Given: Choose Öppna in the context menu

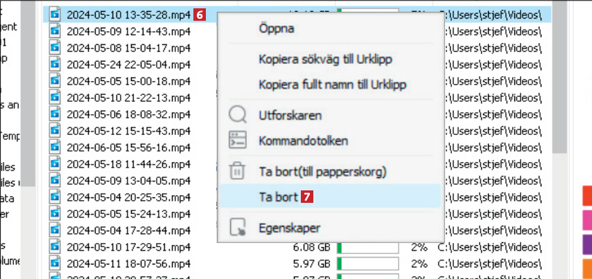Looking at the screenshot, I should pos(277,28).
